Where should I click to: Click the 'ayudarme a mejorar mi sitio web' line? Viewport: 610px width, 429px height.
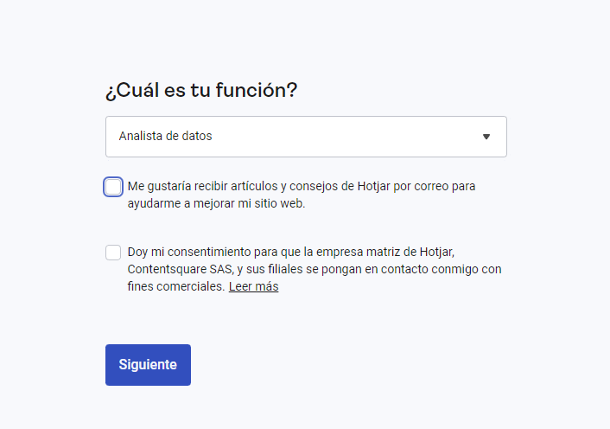(x=216, y=203)
